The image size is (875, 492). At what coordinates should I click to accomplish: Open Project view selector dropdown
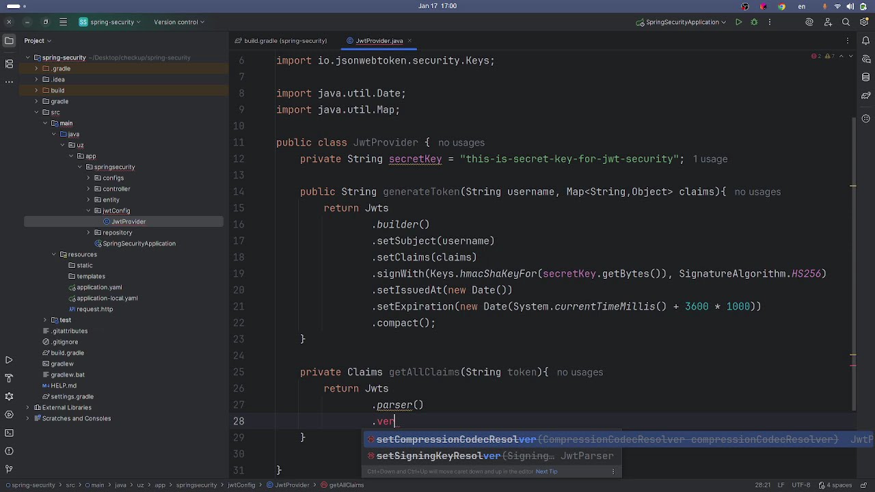click(38, 40)
